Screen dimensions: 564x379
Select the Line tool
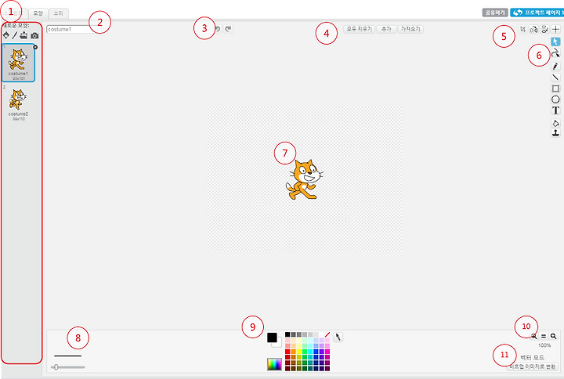point(555,77)
